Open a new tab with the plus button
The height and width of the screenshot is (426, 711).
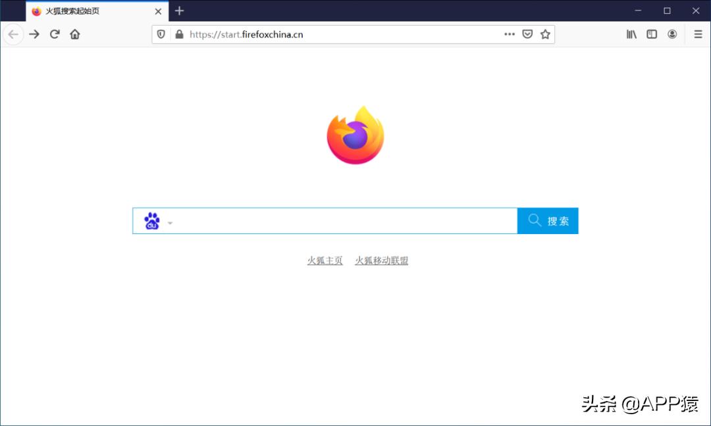[x=178, y=11]
